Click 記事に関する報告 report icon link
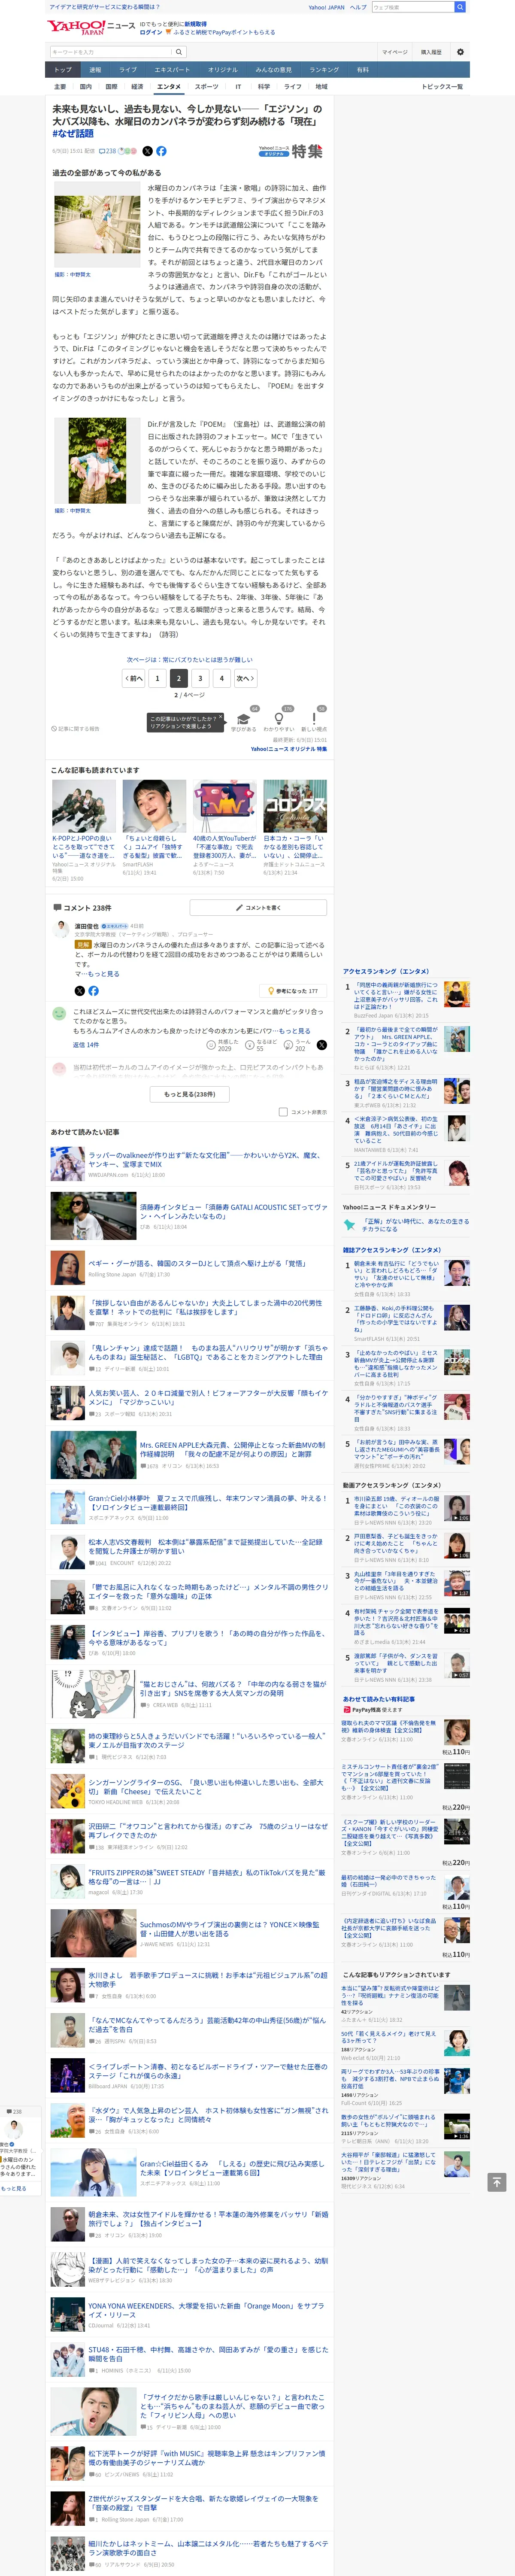The height and width of the screenshot is (2576, 515). [76, 729]
